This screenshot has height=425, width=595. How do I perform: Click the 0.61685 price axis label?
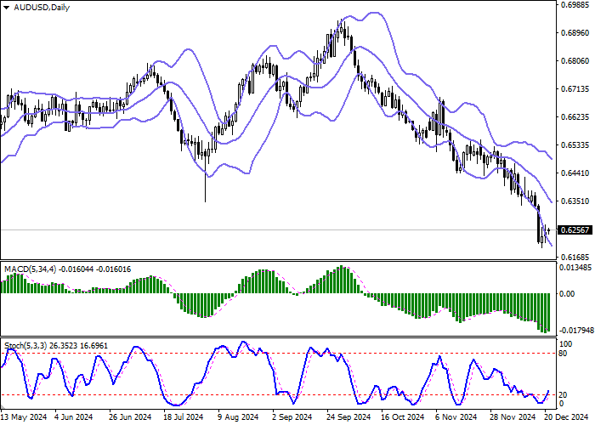point(575,257)
